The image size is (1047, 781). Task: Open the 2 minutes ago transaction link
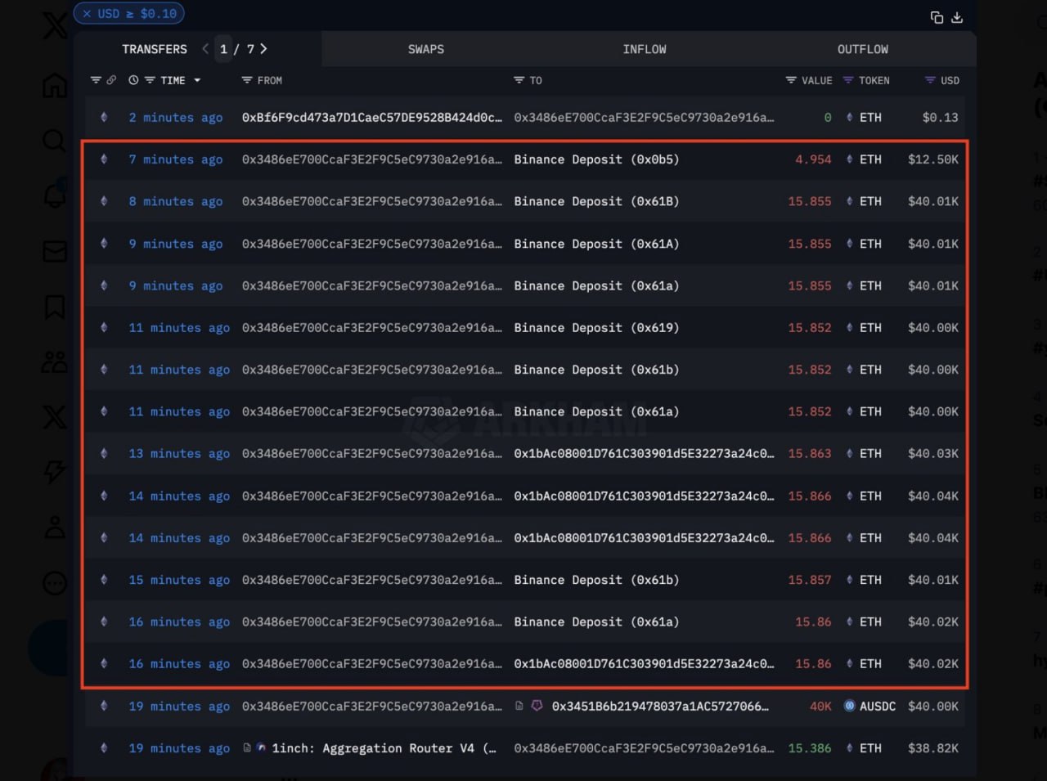pyautogui.click(x=175, y=118)
